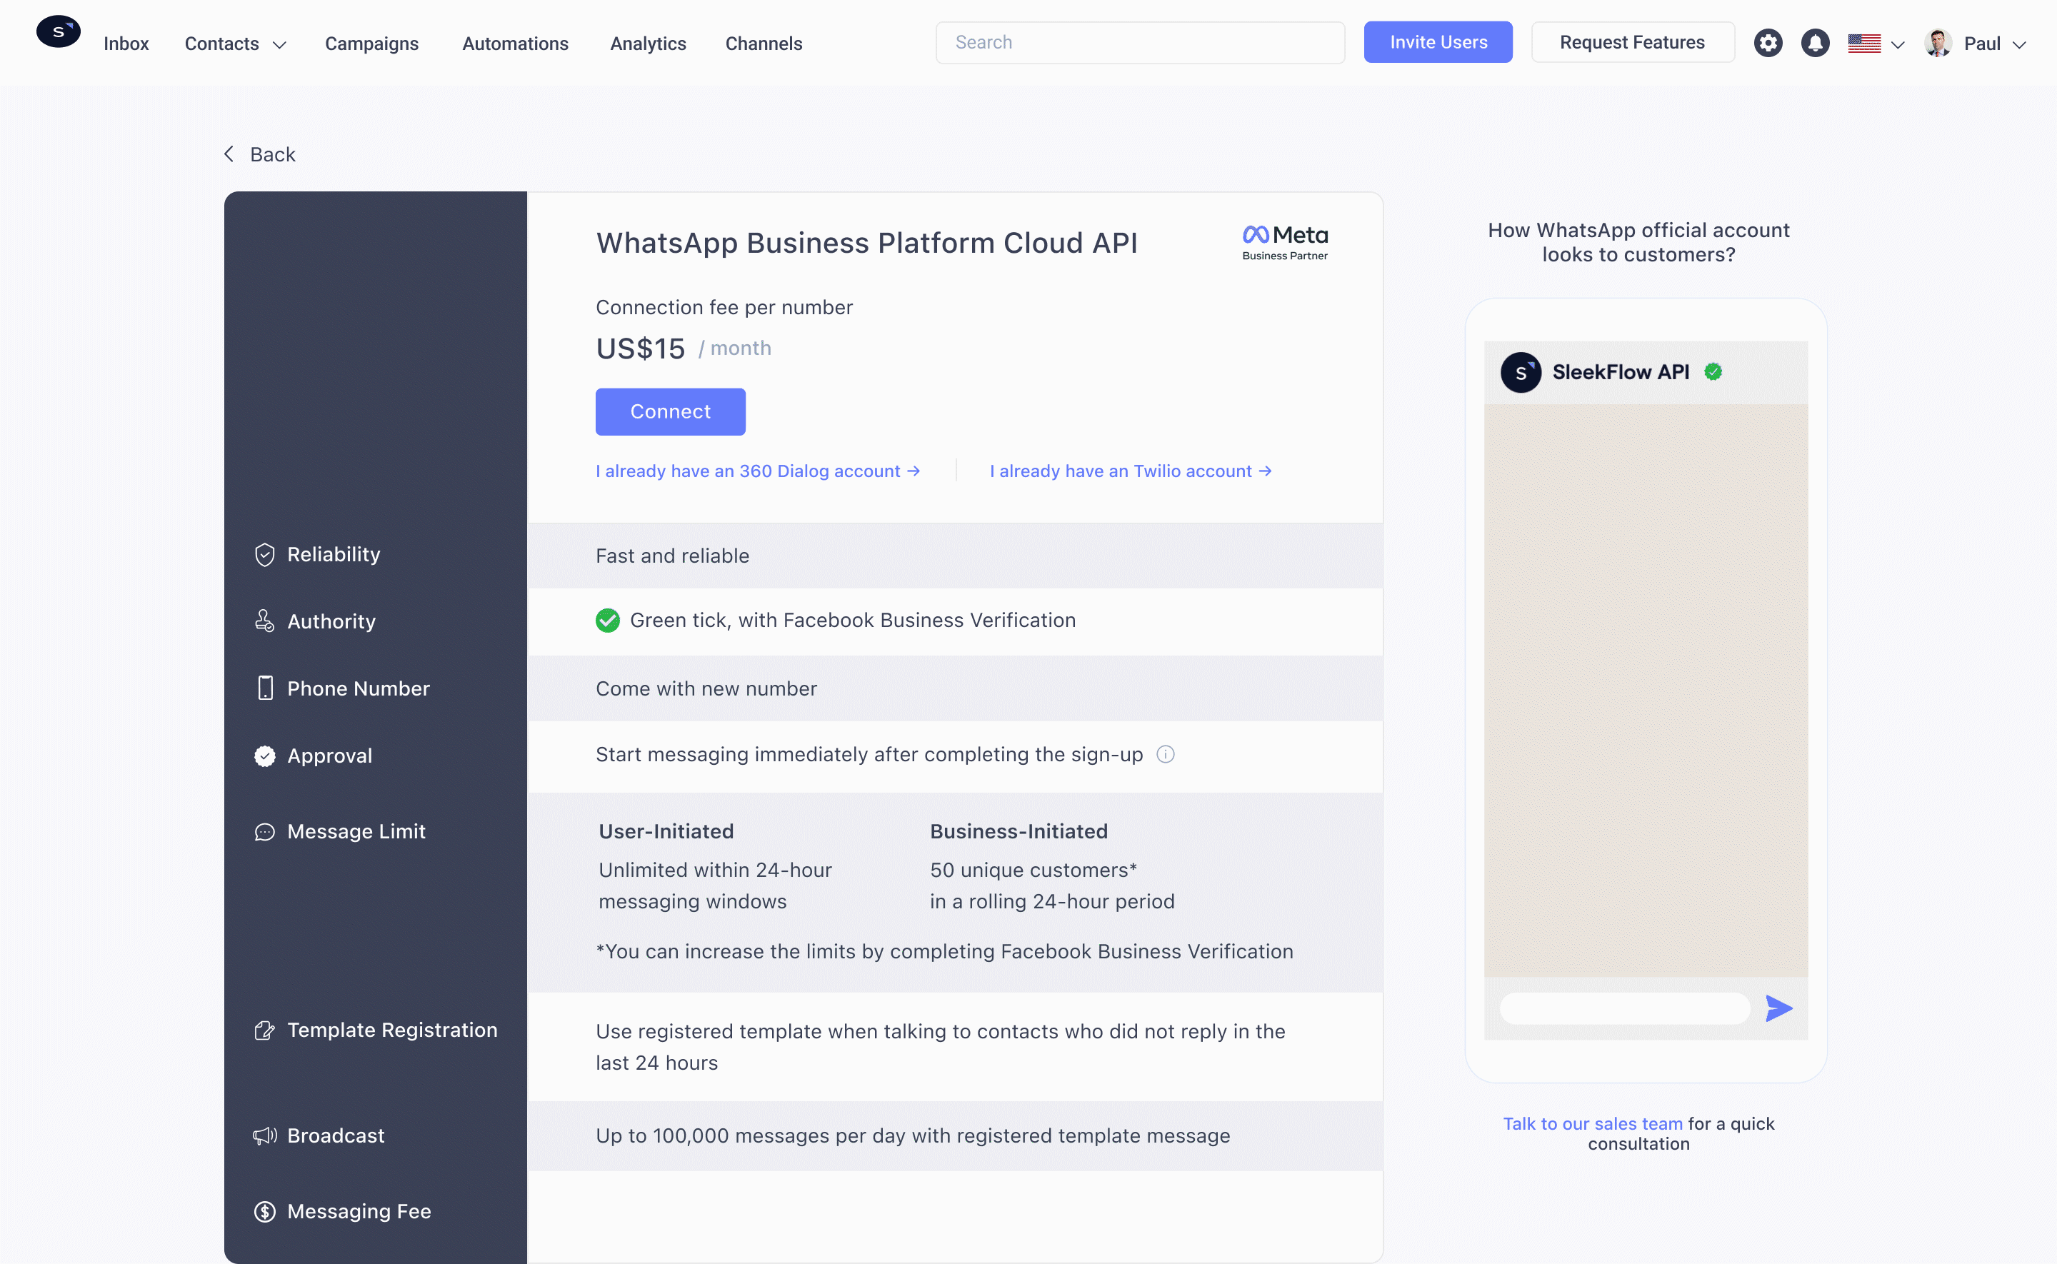The width and height of the screenshot is (2057, 1264).
Task: Click the Connect button
Action: click(x=670, y=411)
